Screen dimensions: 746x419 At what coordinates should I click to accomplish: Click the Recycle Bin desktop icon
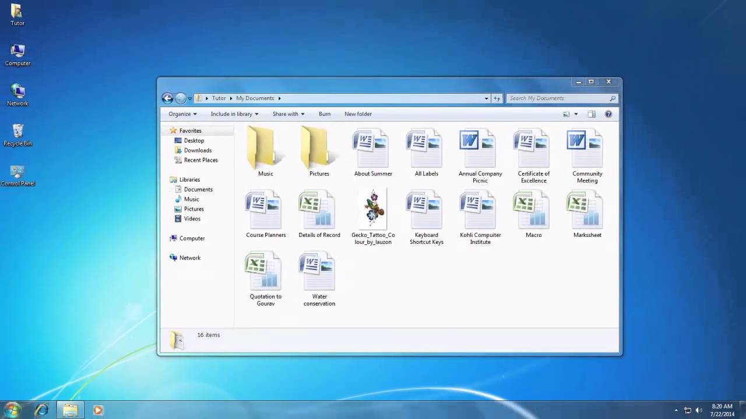click(x=17, y=135)
